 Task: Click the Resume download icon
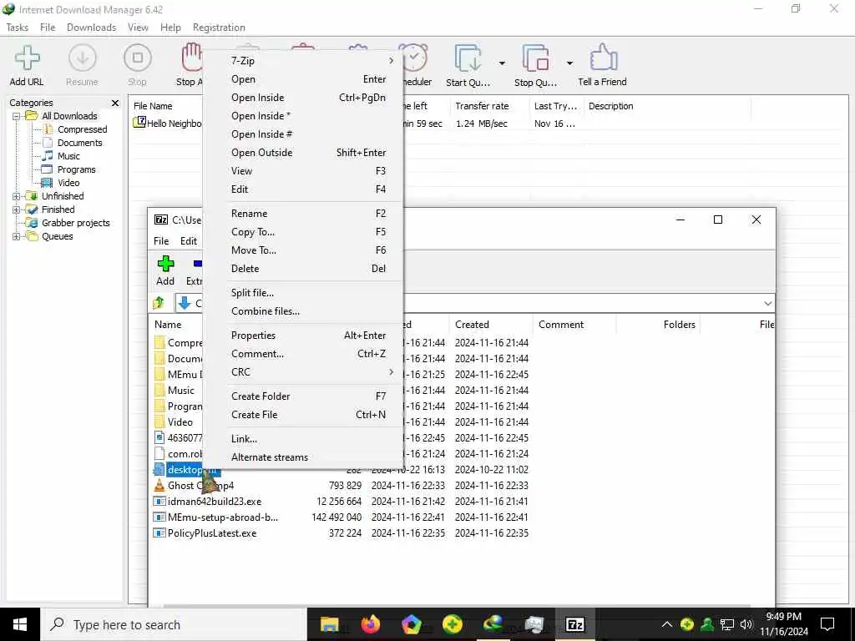[83, 58]
